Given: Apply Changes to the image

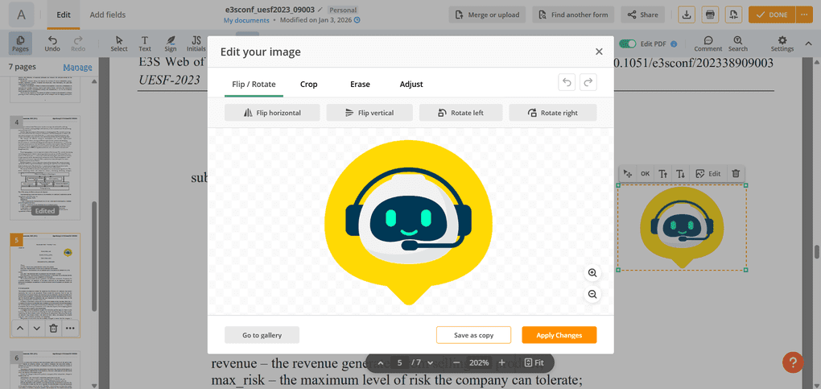Looking at the screenshot, I should 559,335.
